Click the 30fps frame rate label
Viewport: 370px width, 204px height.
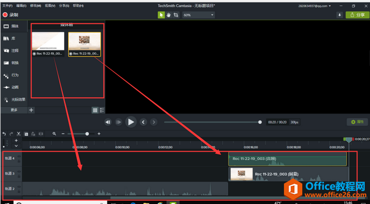[x=294, y=122]
